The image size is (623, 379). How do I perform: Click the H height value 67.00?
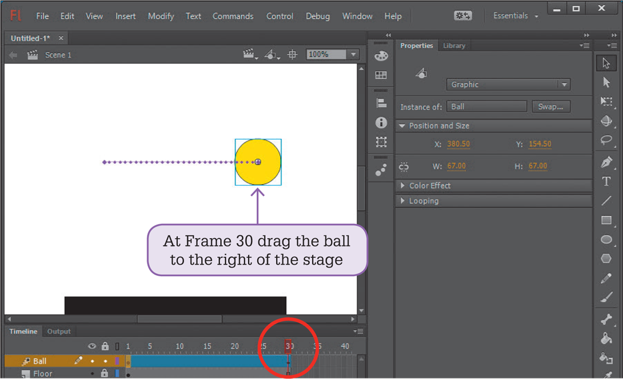tap(538, 166)
